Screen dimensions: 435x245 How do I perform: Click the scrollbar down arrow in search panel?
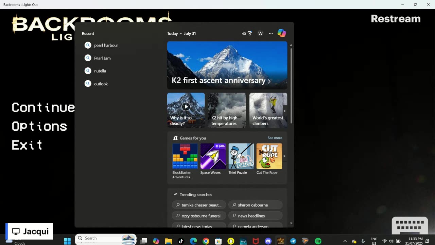click(291, 223)
